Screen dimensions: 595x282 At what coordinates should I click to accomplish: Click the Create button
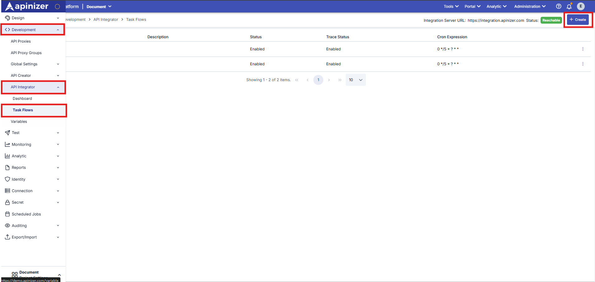pyautogui.click(x=578, y=20)
